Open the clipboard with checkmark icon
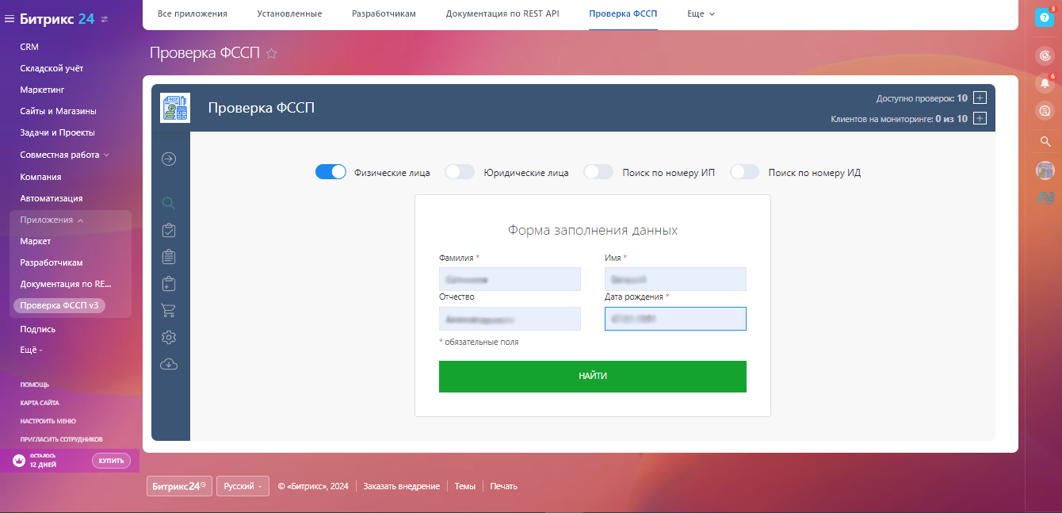1062x513 pixels. point(168,230)
